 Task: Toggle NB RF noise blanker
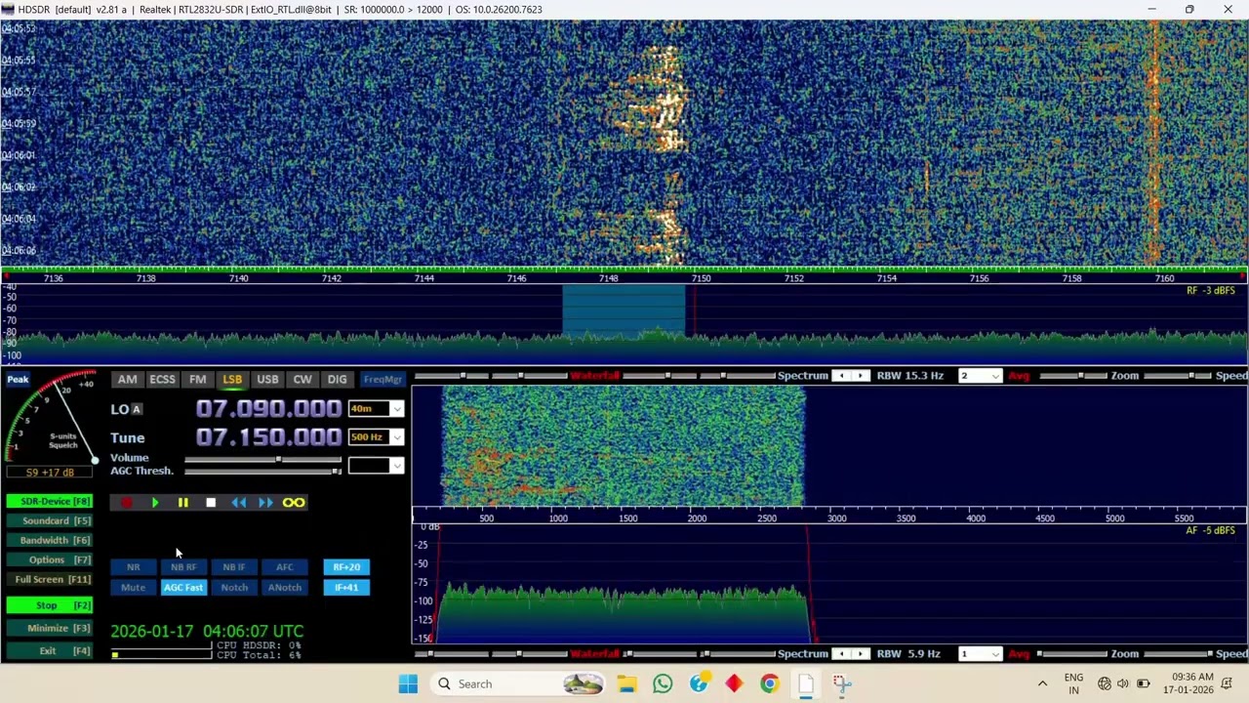coord(183,567)
